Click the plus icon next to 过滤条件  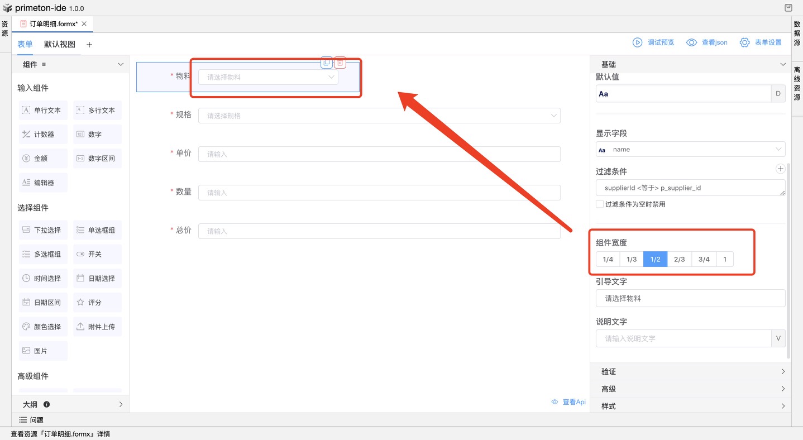(781, 169)
